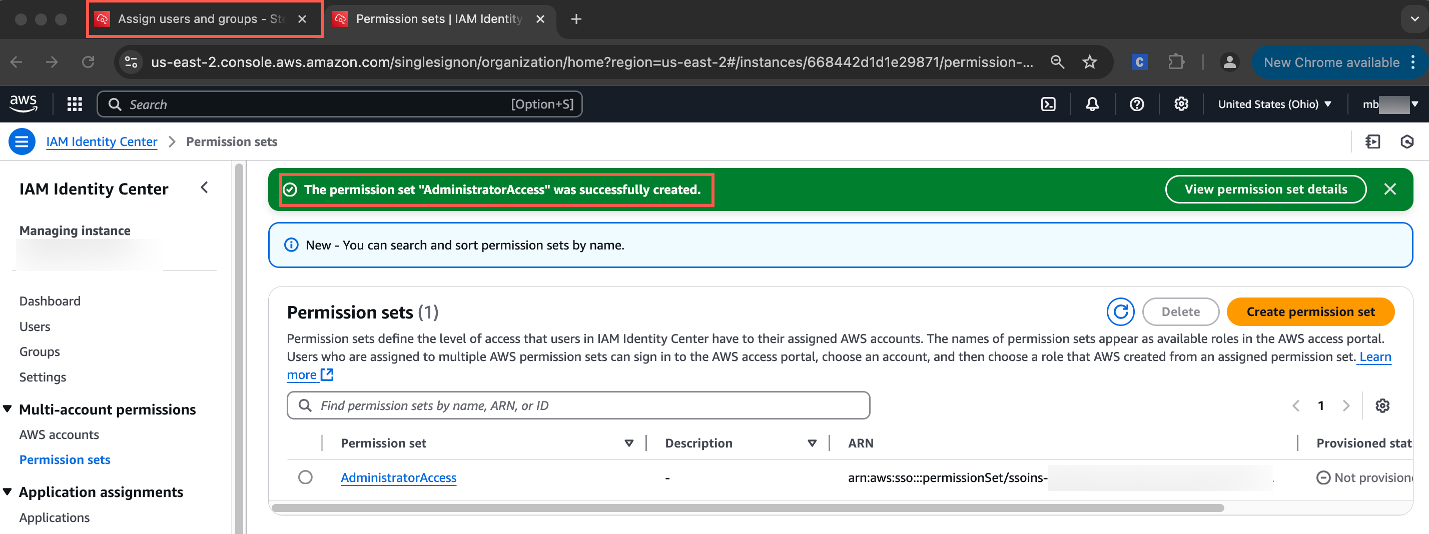Open the AdministratorAccess permission set link
This screenshot has height=534, width=1429.
pyautogui.click(x=398, y=477)
